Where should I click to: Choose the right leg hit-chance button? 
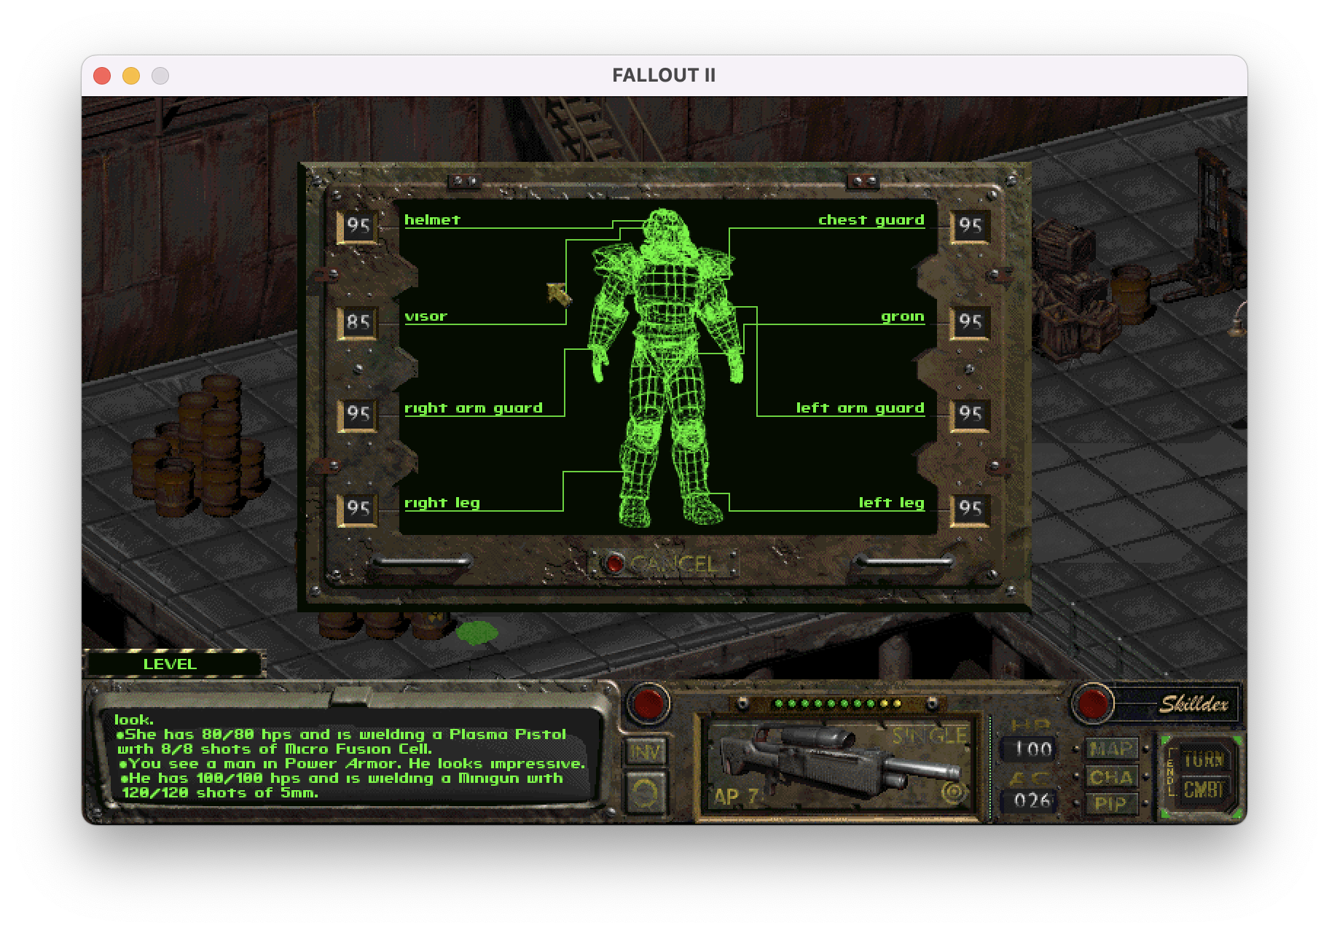[x=358, y=509]
